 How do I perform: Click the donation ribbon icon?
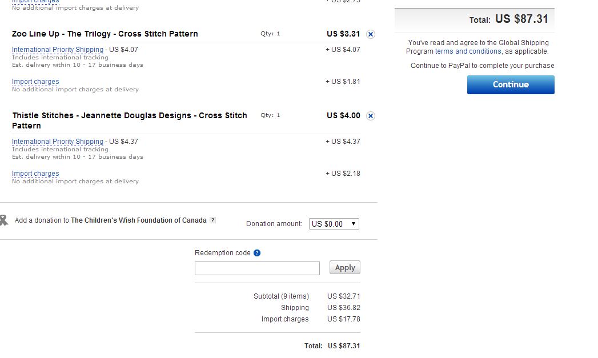[4, 220]
